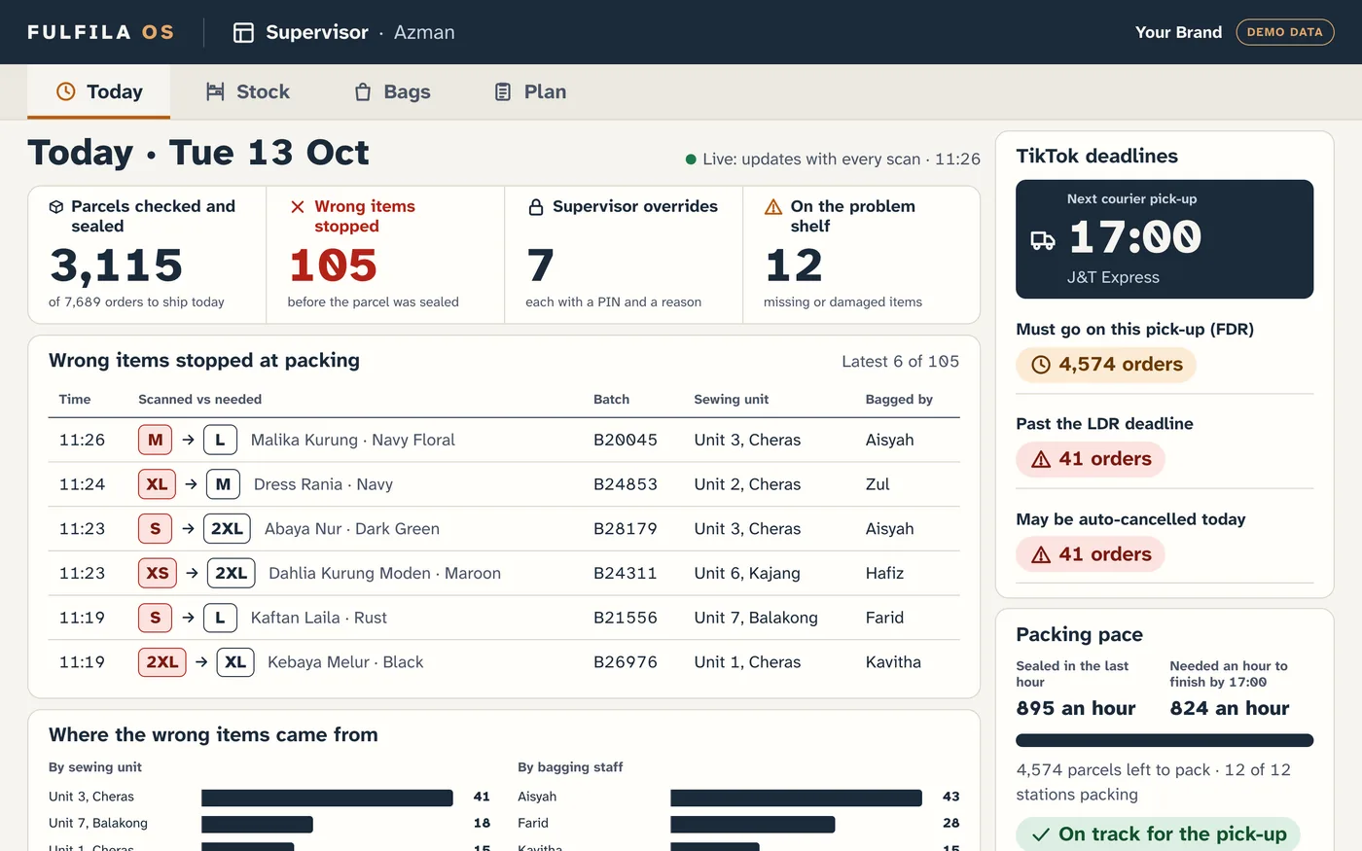This screenshot has height=851, width=1362.
Task: Click the Farid bagging staff bar showing 28
Action: pos(753,824)
